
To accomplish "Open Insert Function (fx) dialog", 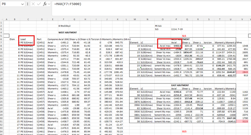I will click(45, 4).
